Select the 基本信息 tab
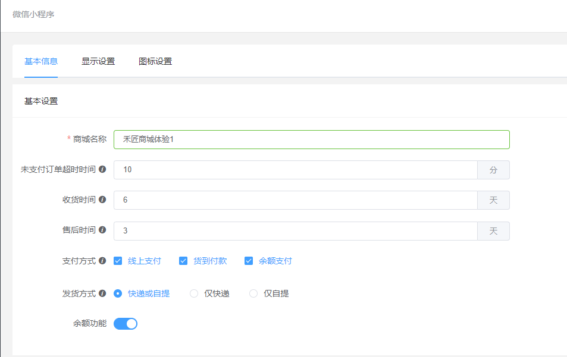The image size is (567, 357). 41,61
